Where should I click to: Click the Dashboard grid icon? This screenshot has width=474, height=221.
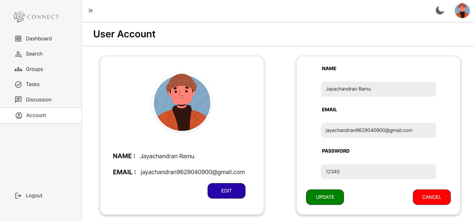[18, 39]
